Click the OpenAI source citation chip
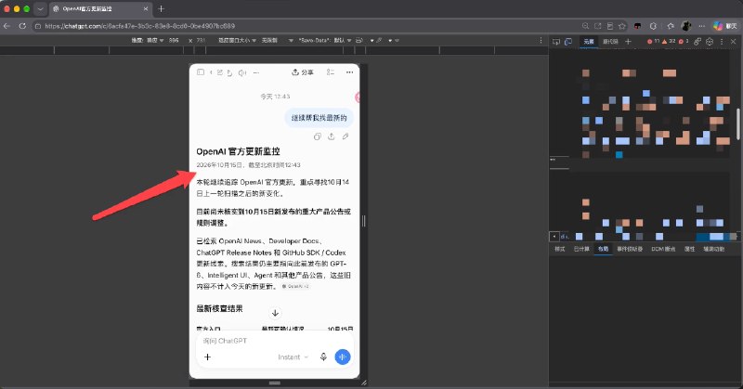This screenshot has height=389, width=743. [295, 286]
